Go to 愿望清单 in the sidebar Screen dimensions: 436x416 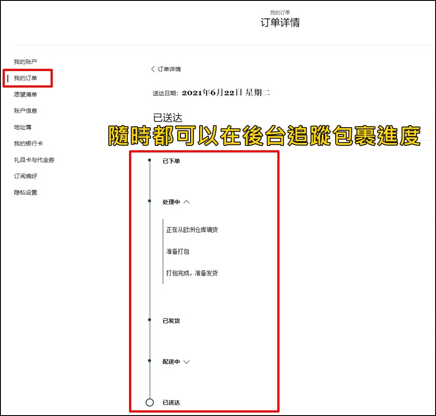(x=25, y=95)
